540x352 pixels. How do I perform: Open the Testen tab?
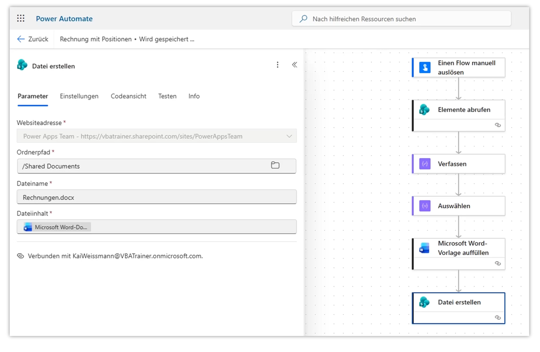[x=167, y=96]
